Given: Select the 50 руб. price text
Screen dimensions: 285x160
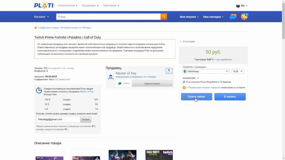Looking at the screenshot, I should click(x=213, y=52).
